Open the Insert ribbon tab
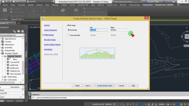Image resolution: width=189 pixels, height=106 pixels. point(13,5)
